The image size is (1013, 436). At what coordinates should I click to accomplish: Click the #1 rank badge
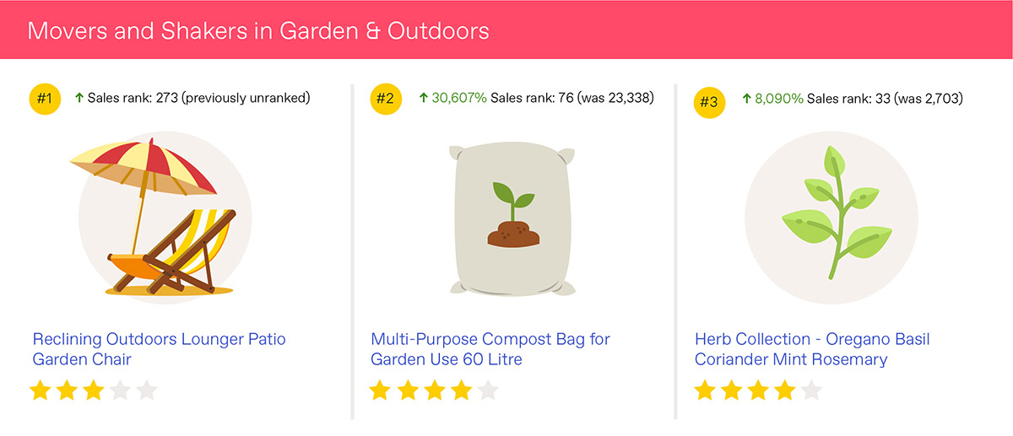point(45,99)
